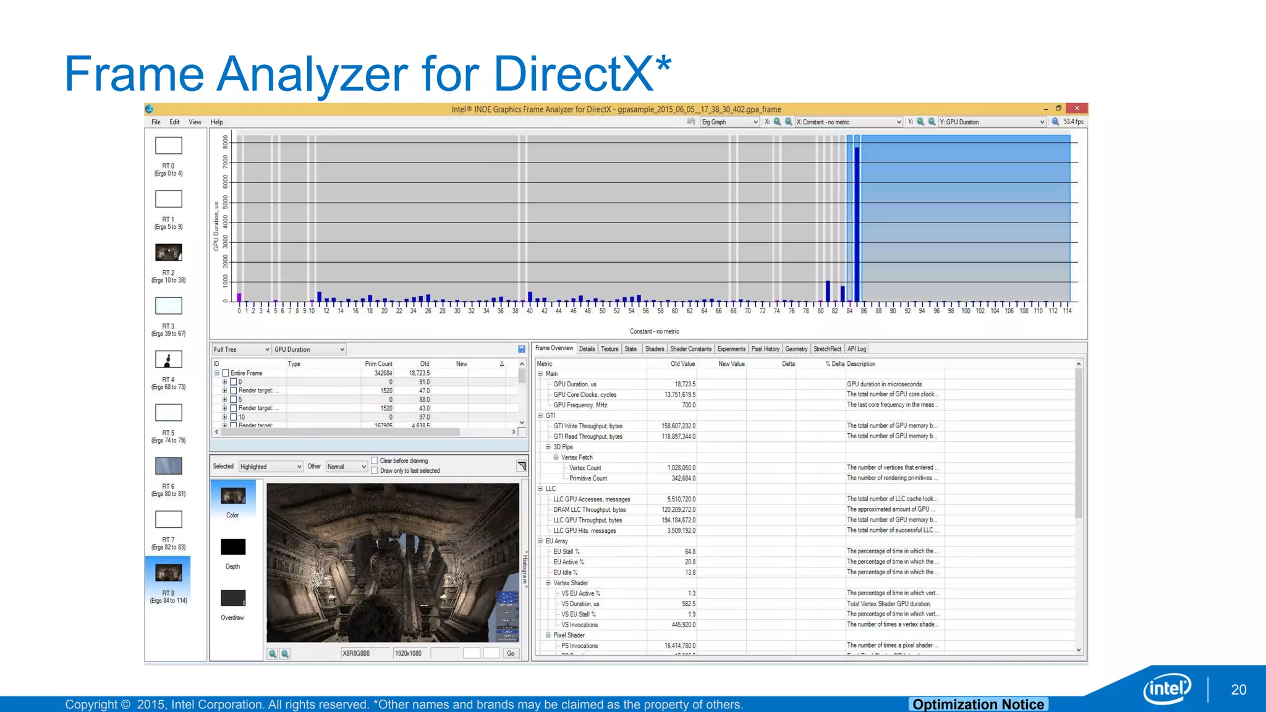Sort by the Old Value column header
The width and height of the screenshot is (1266, 712).
coord(683,364)
